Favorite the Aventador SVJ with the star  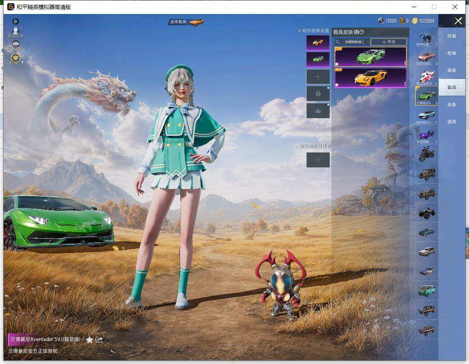(89, 340)
